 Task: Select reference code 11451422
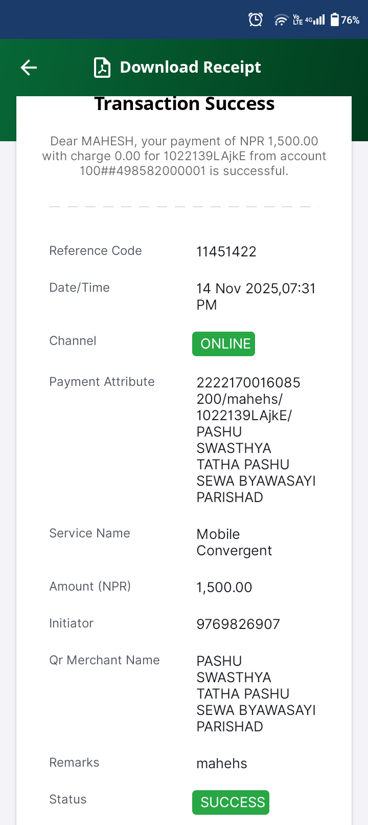tap(226, 252)
